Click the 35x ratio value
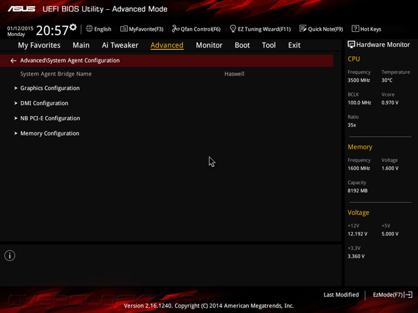Image resolution: width=418 pixels, height=313 pixels. click(x=351, y=125)
